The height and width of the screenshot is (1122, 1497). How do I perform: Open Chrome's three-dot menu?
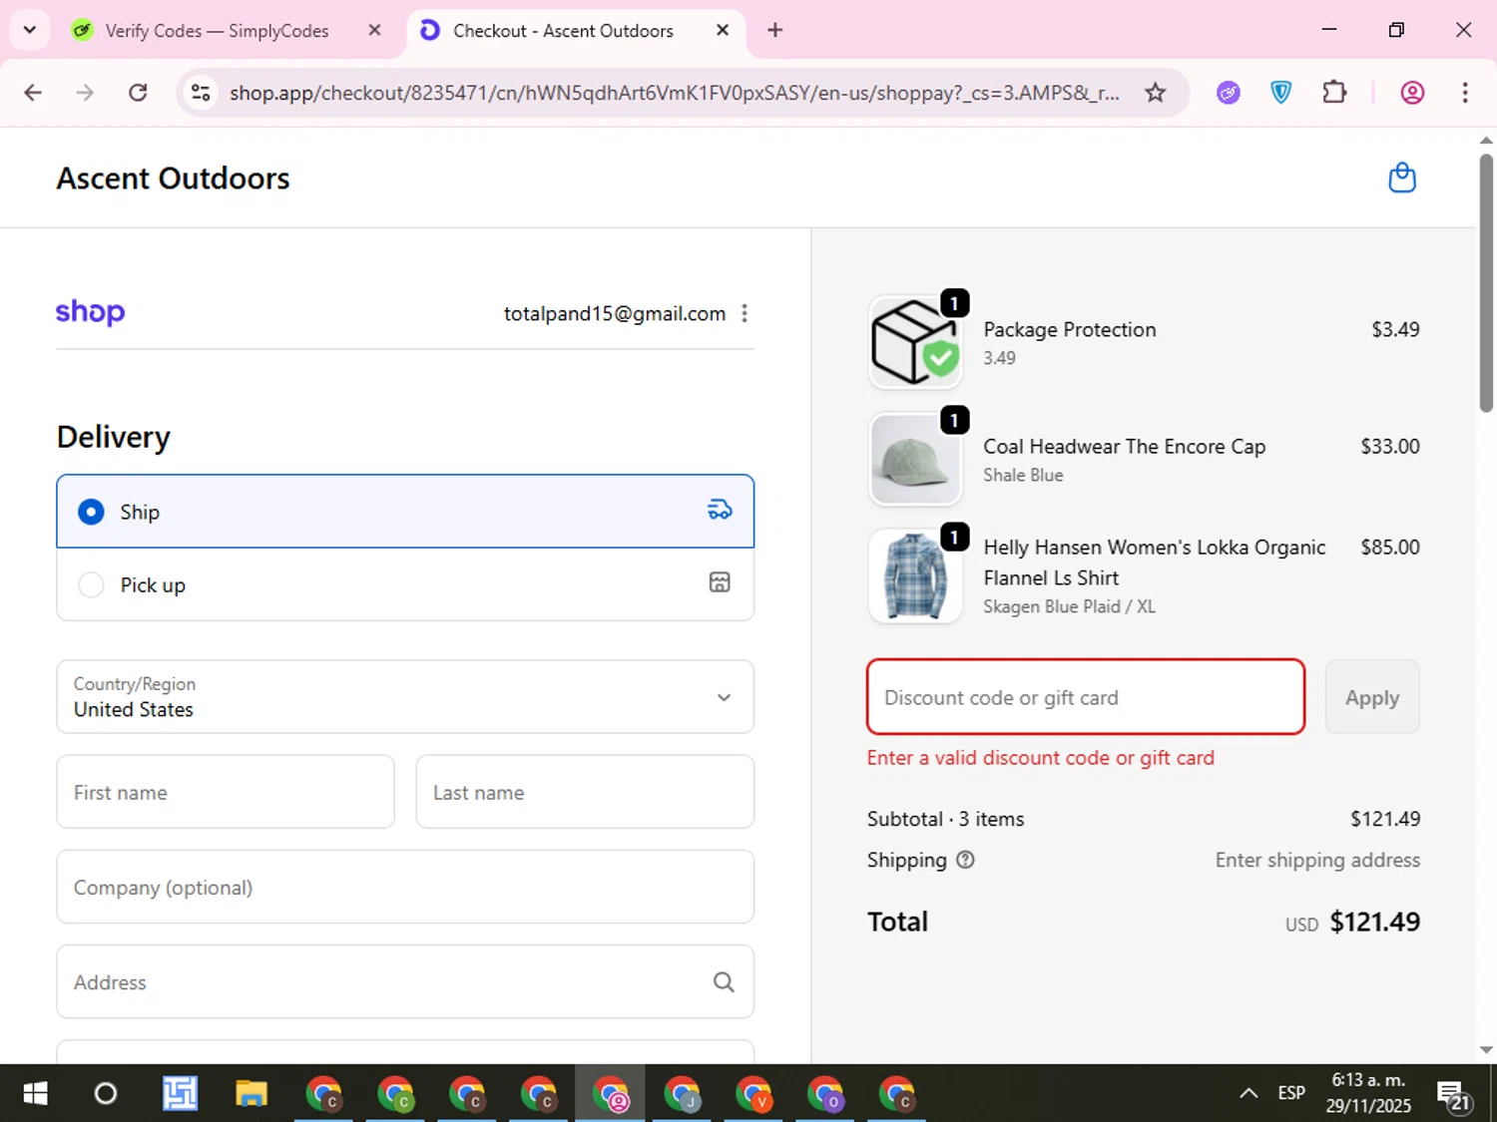pyautogui.click(x=1465, y=93)
